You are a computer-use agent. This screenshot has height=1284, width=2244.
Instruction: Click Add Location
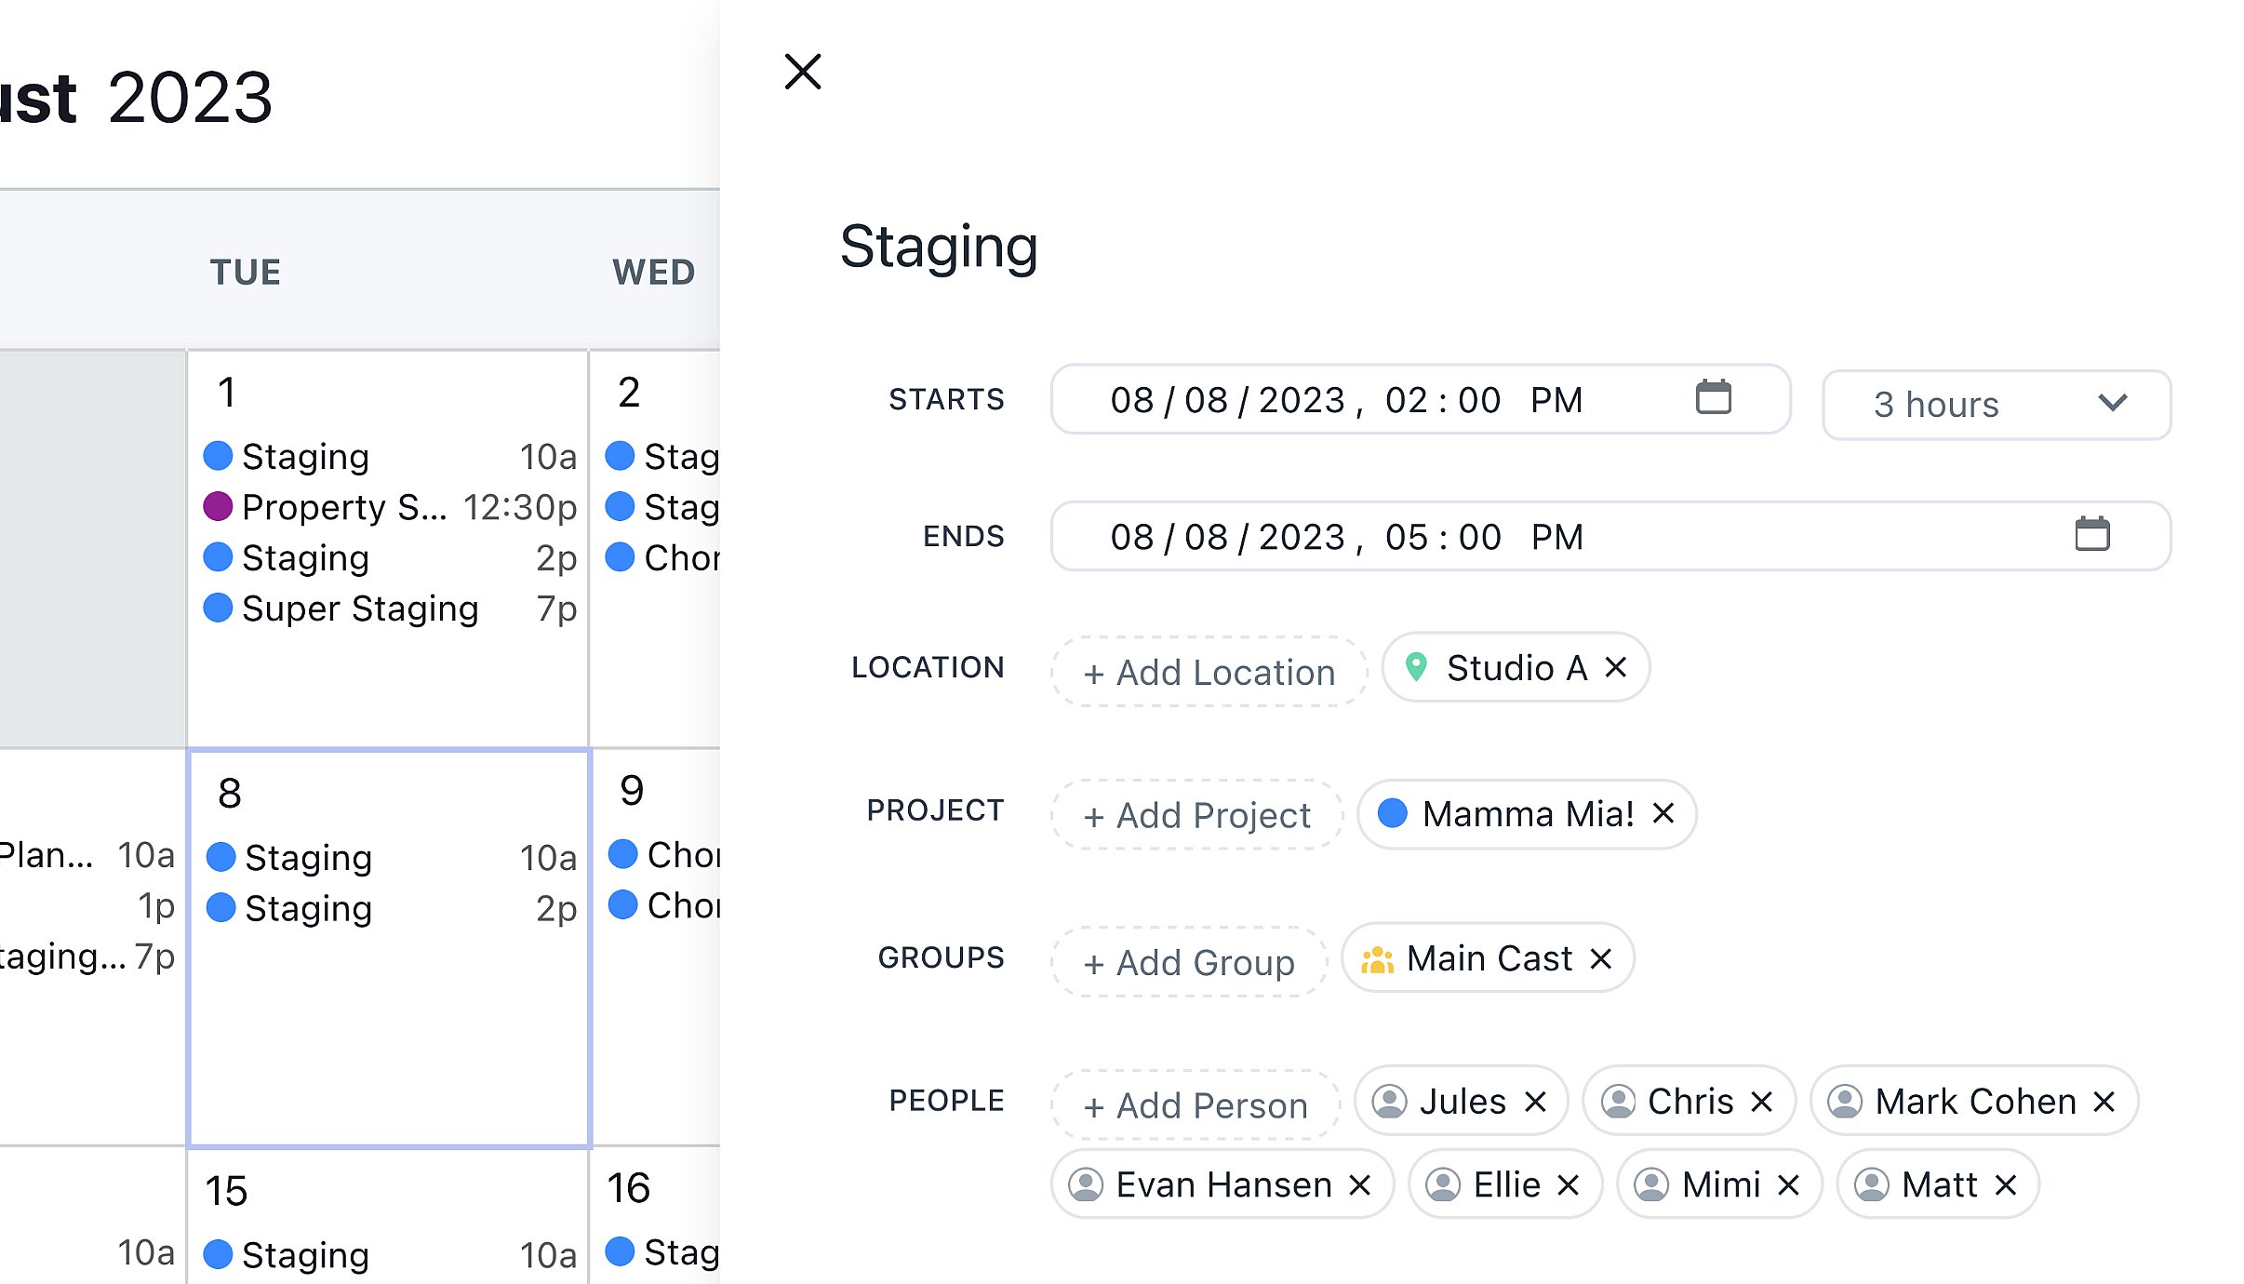(1209, 671)
